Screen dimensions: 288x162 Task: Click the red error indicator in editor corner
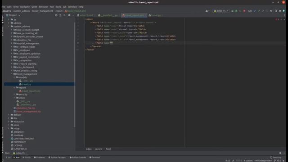[x=277, y=19]
